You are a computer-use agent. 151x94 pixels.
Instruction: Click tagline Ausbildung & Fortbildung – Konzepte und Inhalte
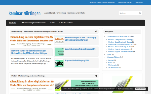tap(65, 13)
